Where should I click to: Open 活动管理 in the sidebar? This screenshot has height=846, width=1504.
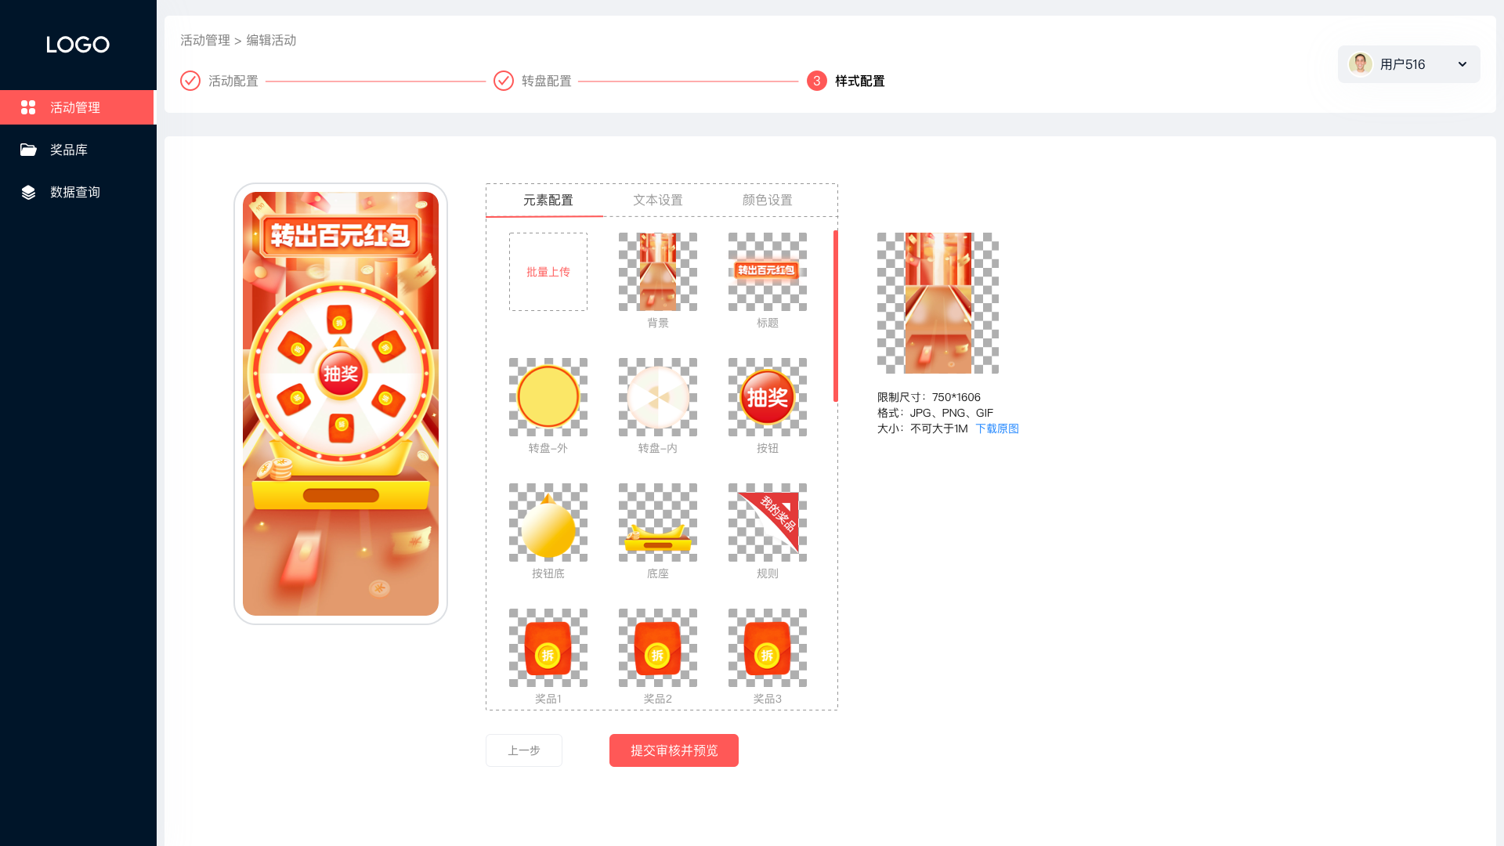click(77, 107)
